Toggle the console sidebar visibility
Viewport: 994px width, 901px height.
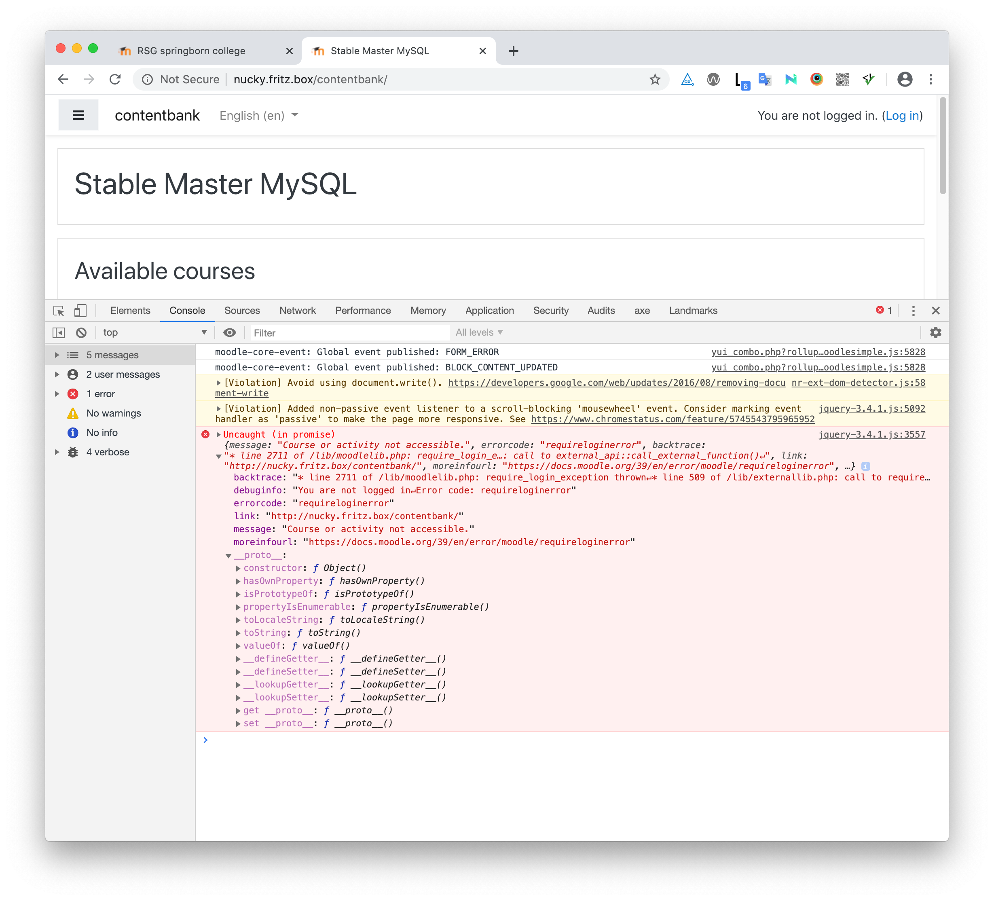59,333
